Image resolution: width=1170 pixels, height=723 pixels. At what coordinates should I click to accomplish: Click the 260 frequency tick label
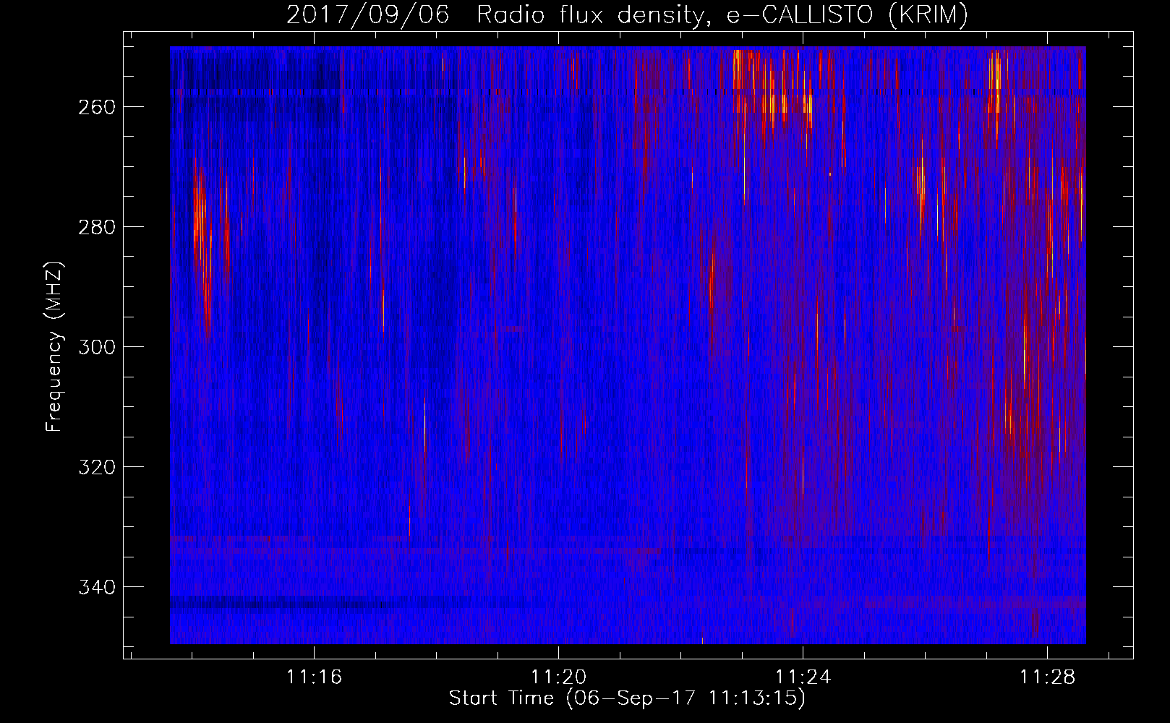point(96,107)
